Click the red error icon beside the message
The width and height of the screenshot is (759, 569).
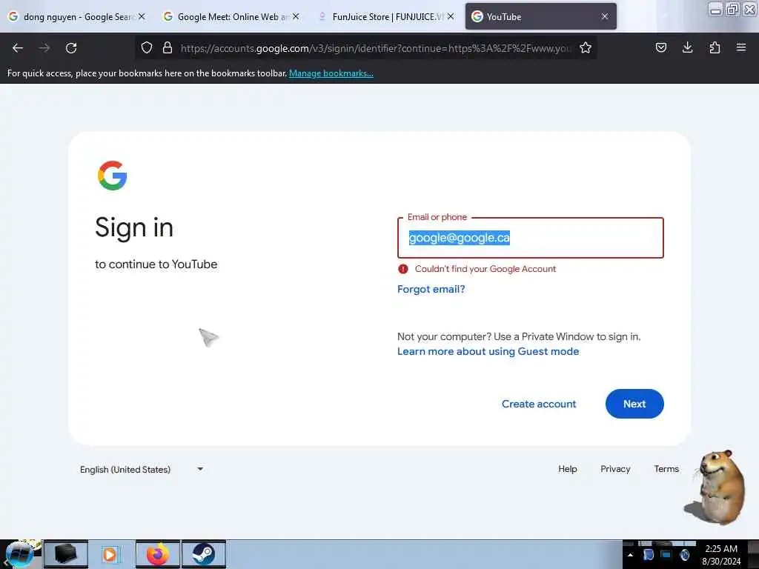(x=402, y=269)
